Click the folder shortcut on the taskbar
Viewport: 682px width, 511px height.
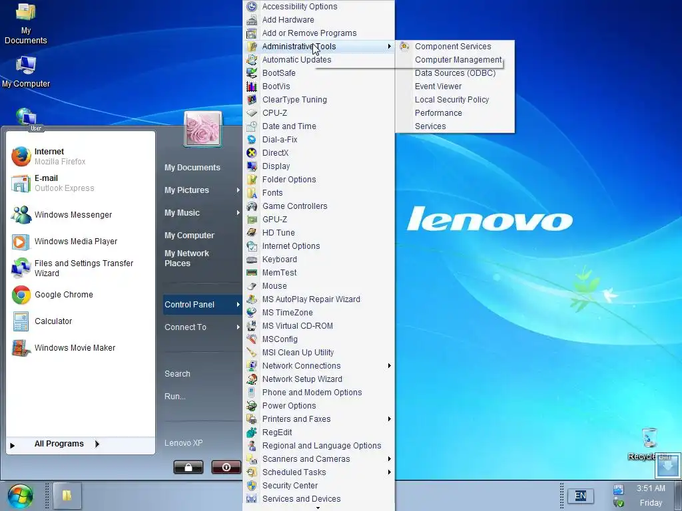tap(67, 496)
